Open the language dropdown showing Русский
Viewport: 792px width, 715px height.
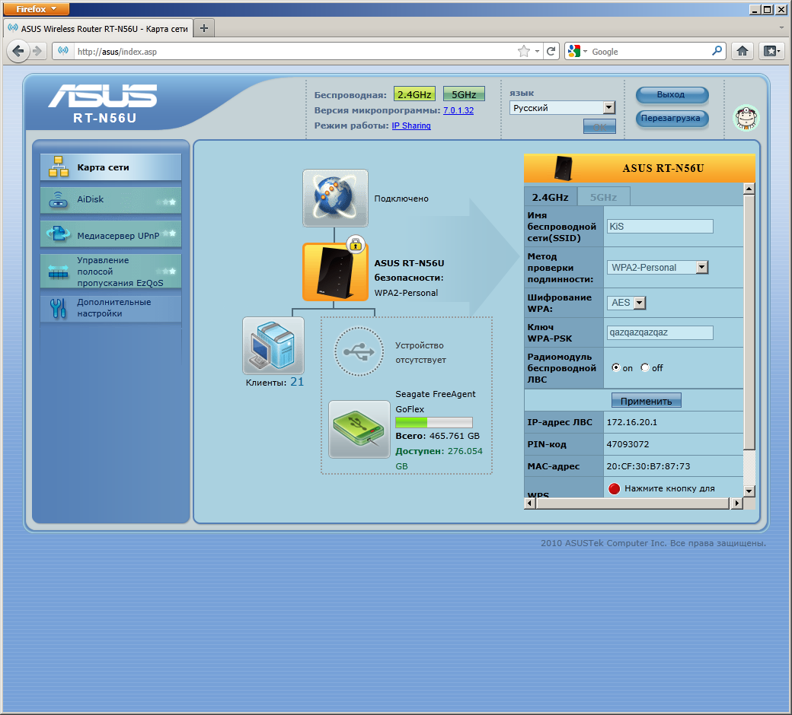pos(562,107)
